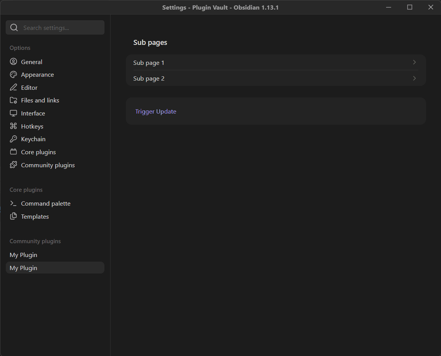Expand Sub page 1 chevron
The height and width of the screenshot is (356, 441).
pyautogui.click(x=414, y=63)
